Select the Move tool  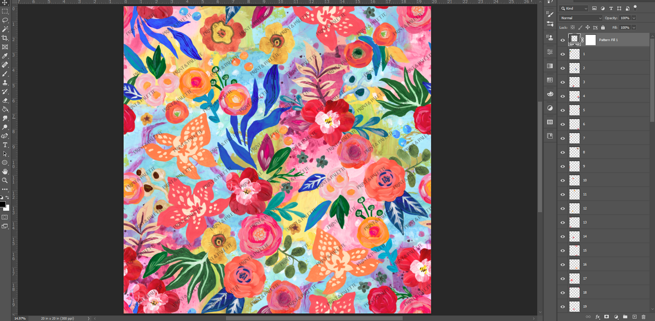pos(5,3)
